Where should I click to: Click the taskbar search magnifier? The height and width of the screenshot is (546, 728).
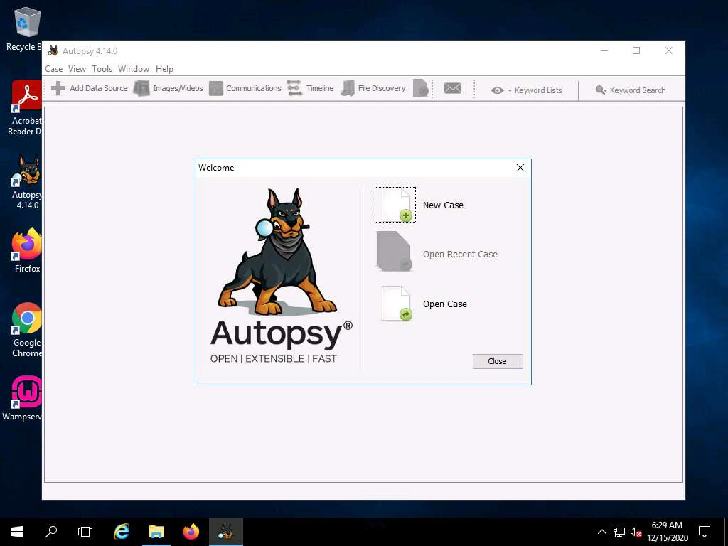coord(51,532)
